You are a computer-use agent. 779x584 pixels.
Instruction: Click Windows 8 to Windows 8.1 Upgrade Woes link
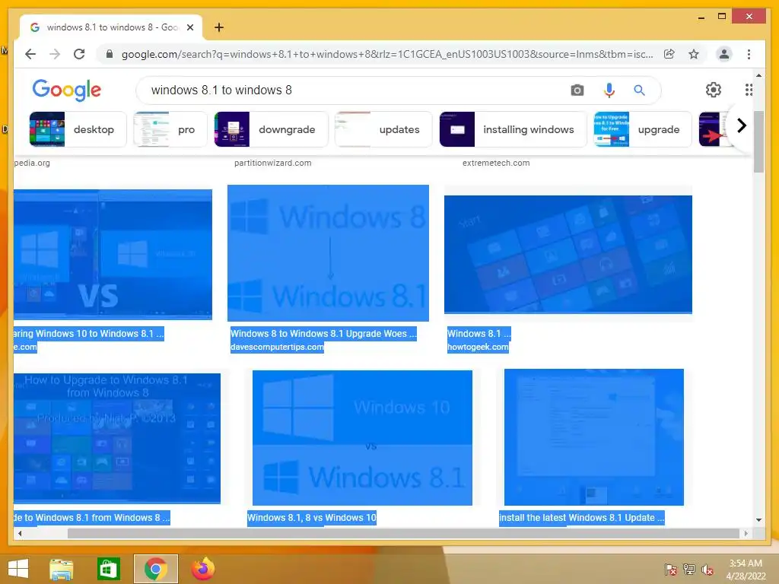[x=323, y=334]
